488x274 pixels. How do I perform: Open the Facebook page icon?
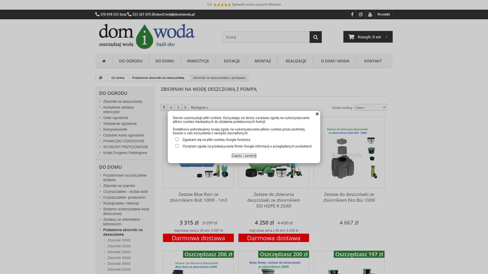tap(352, 14)
